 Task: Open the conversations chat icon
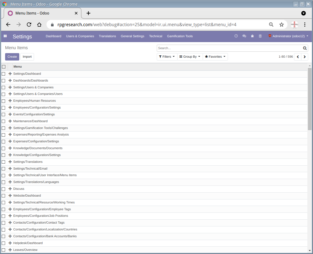click(244, 36)
